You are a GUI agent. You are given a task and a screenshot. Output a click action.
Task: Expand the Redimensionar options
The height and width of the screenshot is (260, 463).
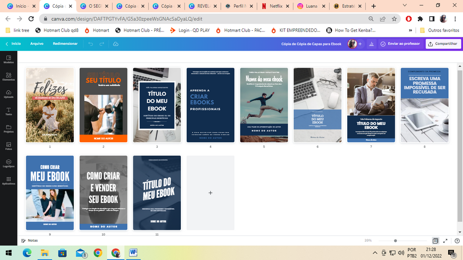pos(65,44)
